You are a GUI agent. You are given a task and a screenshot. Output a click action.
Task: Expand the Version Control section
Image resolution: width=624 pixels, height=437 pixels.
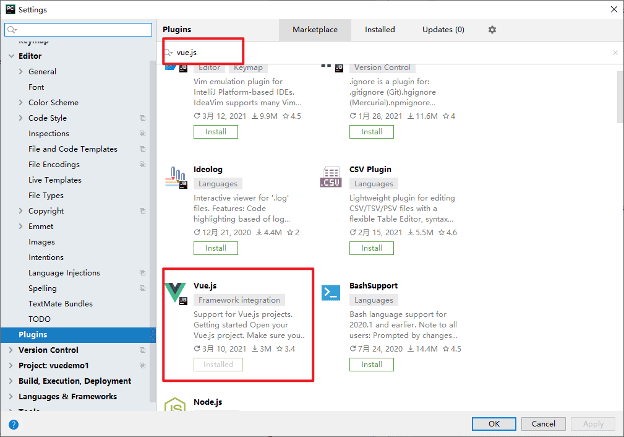tap(11, 350)
